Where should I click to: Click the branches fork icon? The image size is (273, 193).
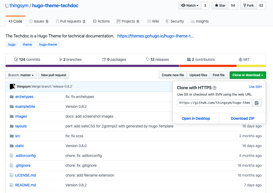pos(61,59)
